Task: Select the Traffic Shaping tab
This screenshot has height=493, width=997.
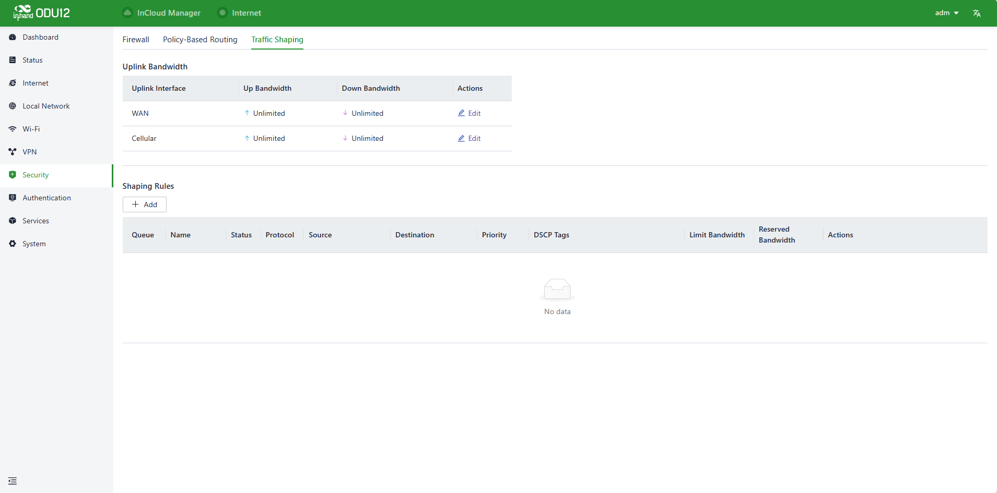Action: tap(277, 40)
